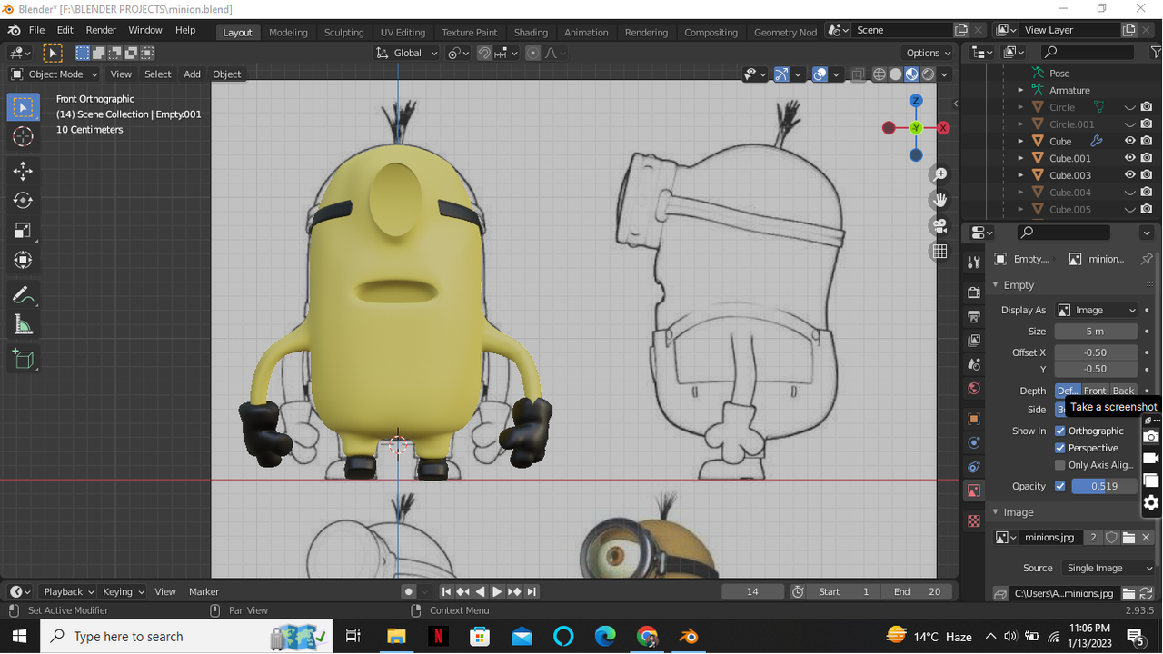Open the viewport Add menu
This screenshot has height=654, width=1163.
coord(192,74)
